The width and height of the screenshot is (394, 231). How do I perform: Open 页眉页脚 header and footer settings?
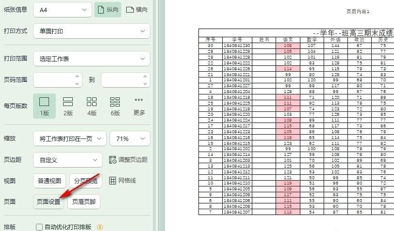point(83,201)
